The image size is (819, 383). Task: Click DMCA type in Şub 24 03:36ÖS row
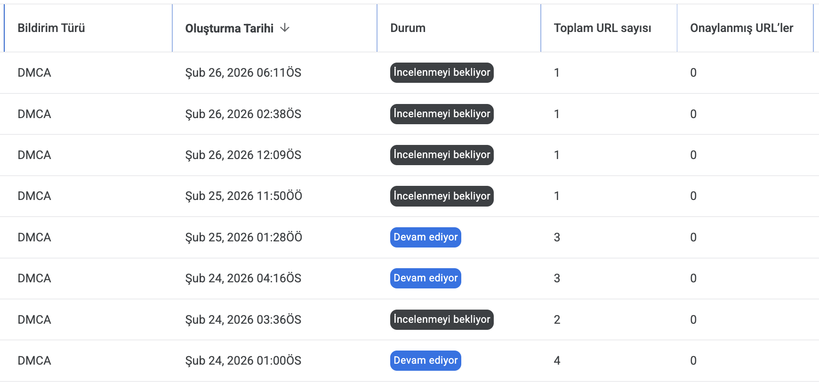coord(34,319)
